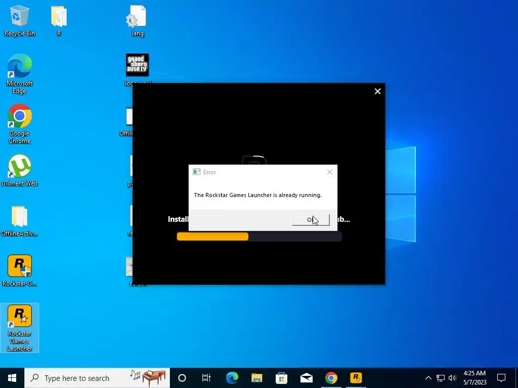
Task: Open Microsoft Edge from taskbar
Action: (232, 378)
